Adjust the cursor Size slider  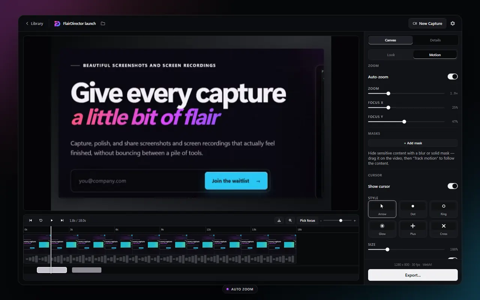(x=406, y=249)
